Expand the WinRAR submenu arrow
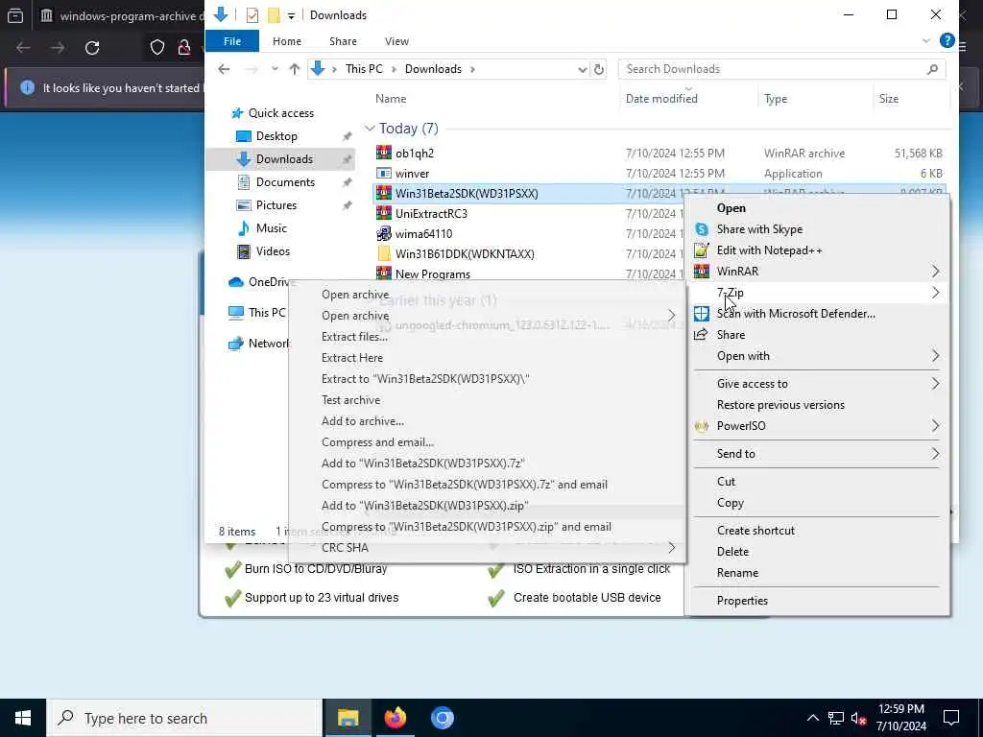 click(935, 272)
